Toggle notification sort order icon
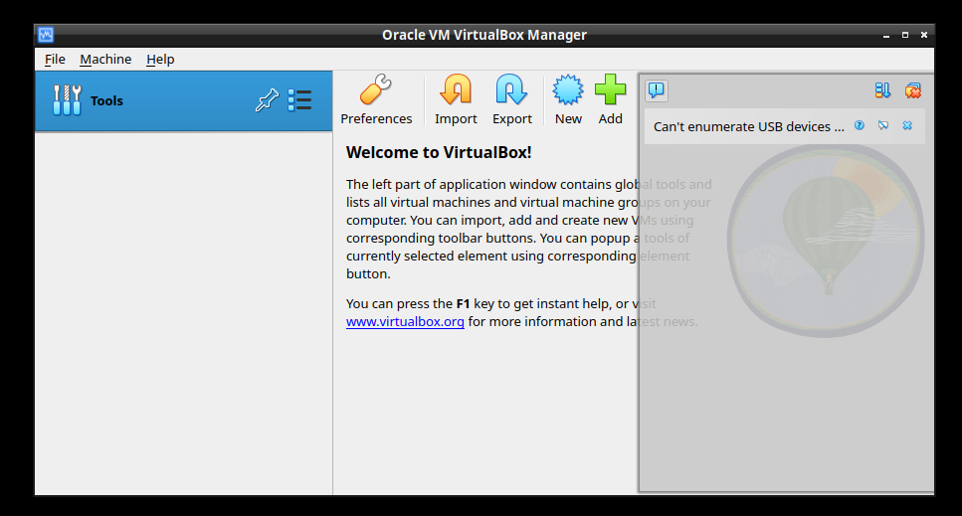962x516 pixels. tap(882, 90)
